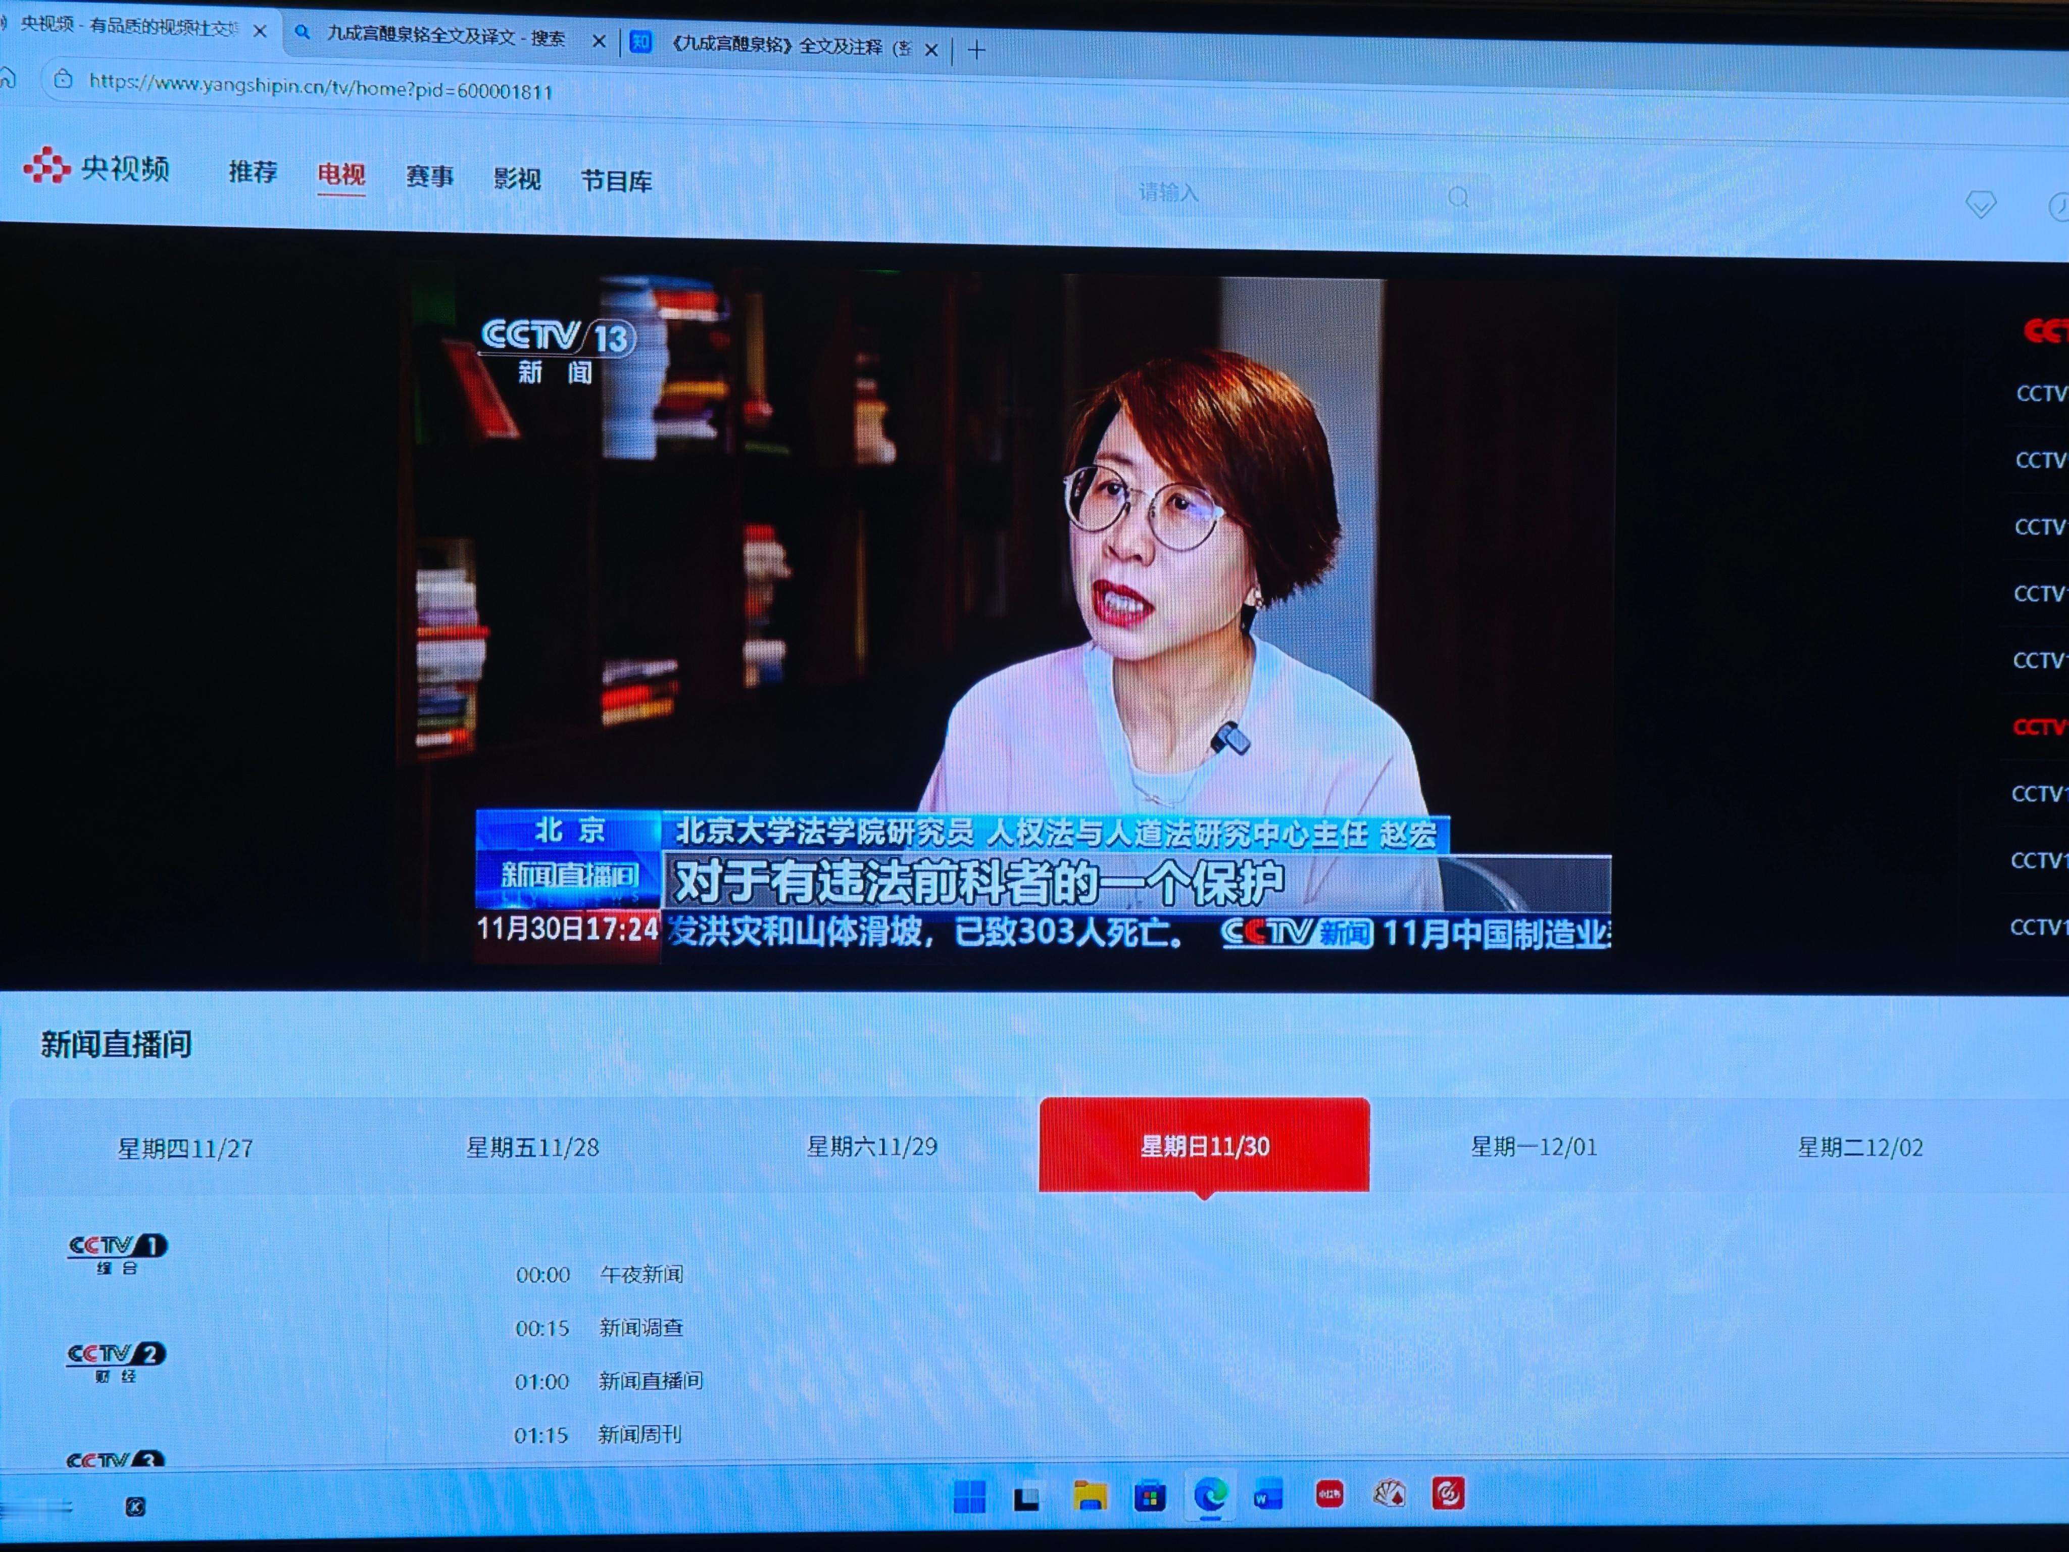2069x1552 pixels.
Task: Select the 星期一12/01 schedule date
Action: click(1533, 1147)
